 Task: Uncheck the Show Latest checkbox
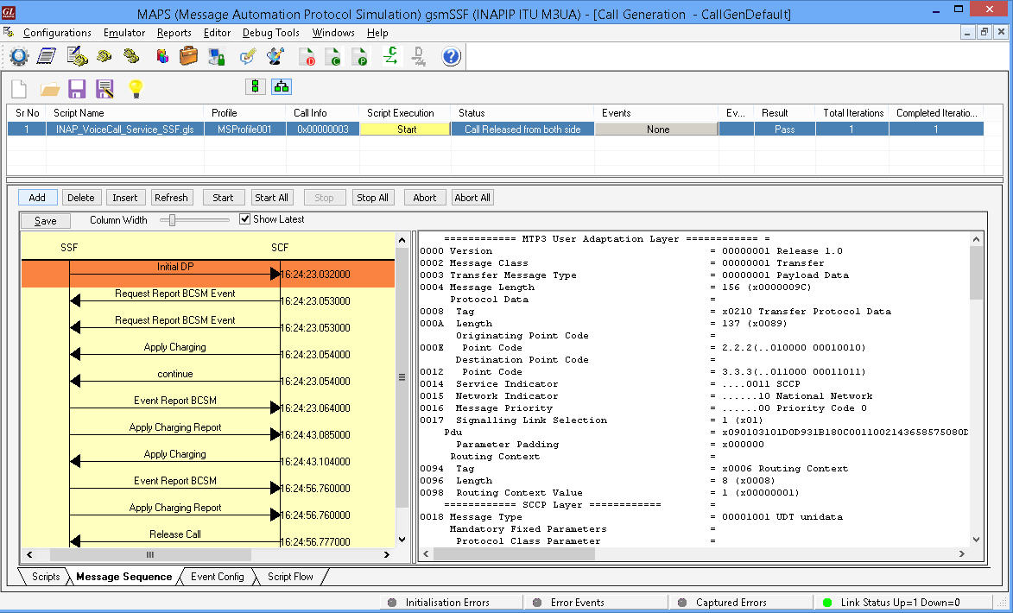245,218
